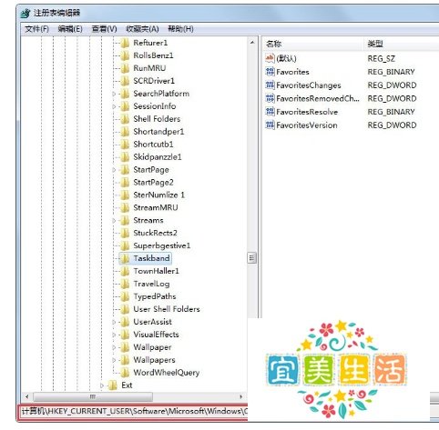Click the SCRDriver1 folder icon
The width and height of the screenshot is (439, 430).
tap(125, 81)
